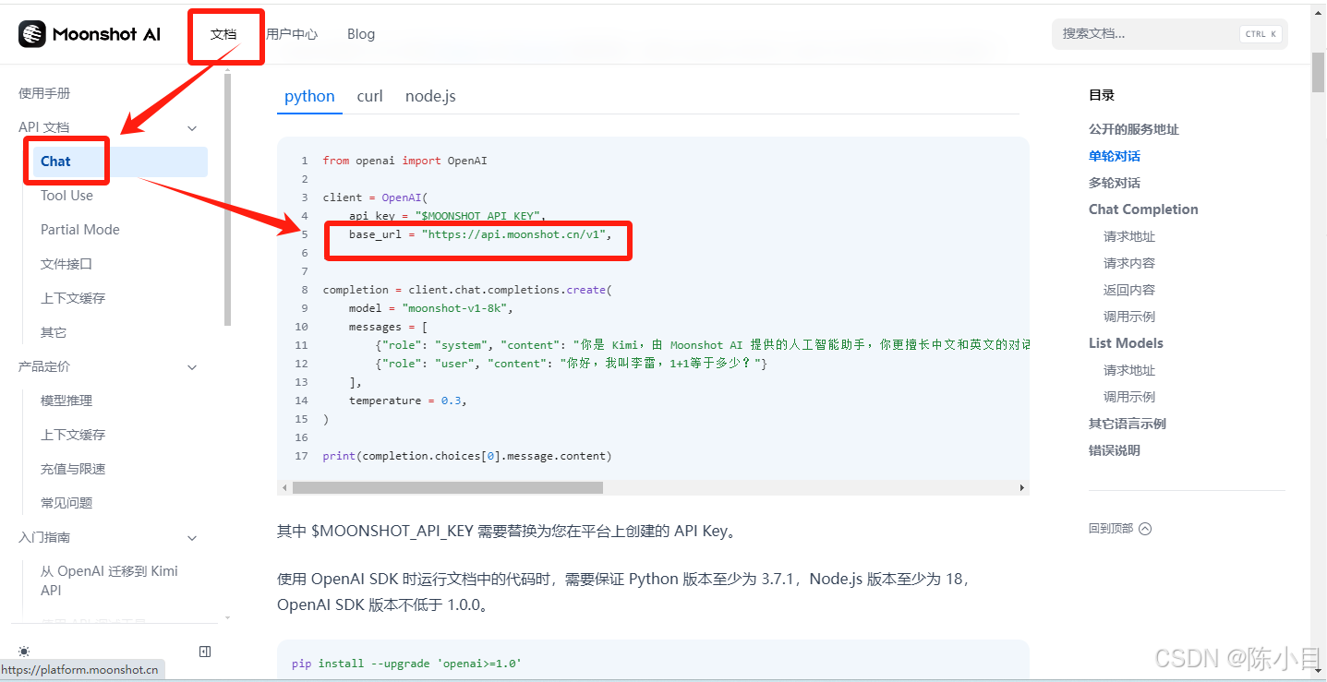Jump to 调用示例 under List Models

pyautogui.click(x=1129, y=397)
